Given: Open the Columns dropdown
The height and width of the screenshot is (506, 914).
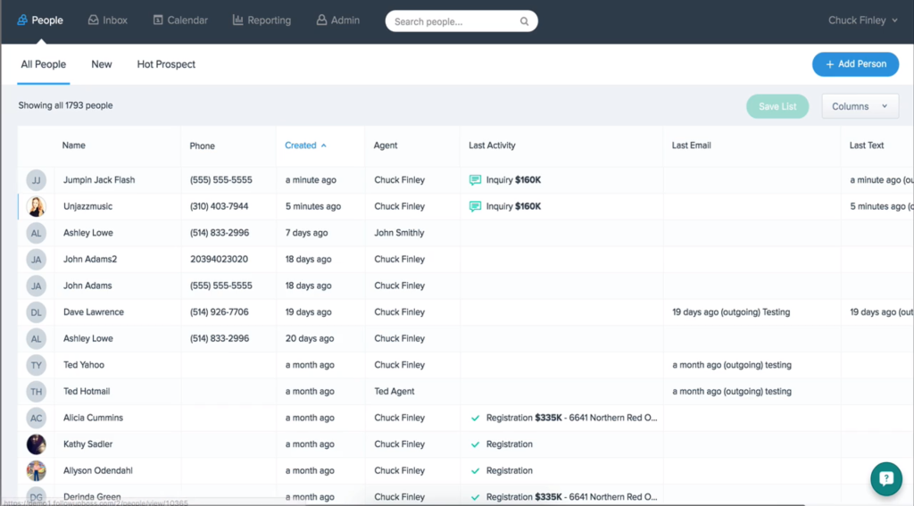Looking at the screenshot, I should pyautogui.click(x=860, y=107).
